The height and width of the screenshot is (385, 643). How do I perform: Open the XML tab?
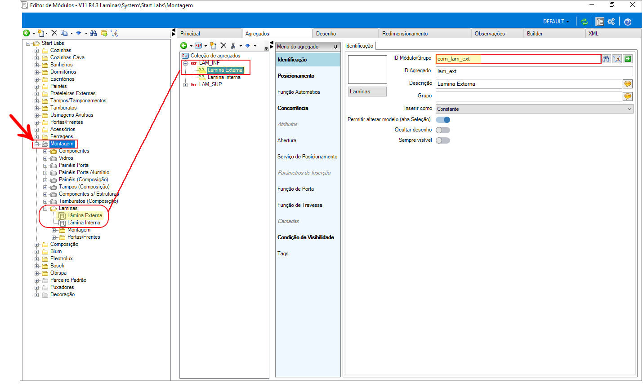coord(613,34)
